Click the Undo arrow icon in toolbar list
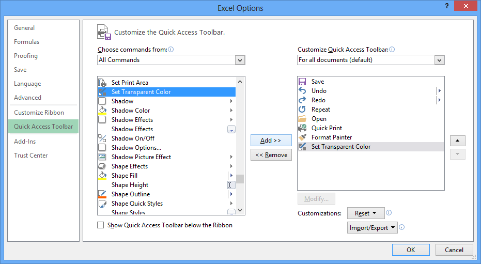The image size is (481, 264). [x=302, y=91]
